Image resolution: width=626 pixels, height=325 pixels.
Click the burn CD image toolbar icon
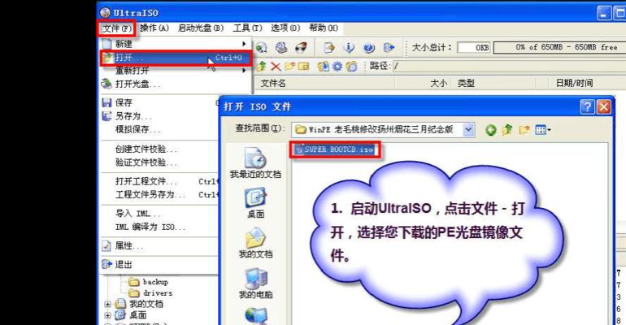click(x=301, y=47)
